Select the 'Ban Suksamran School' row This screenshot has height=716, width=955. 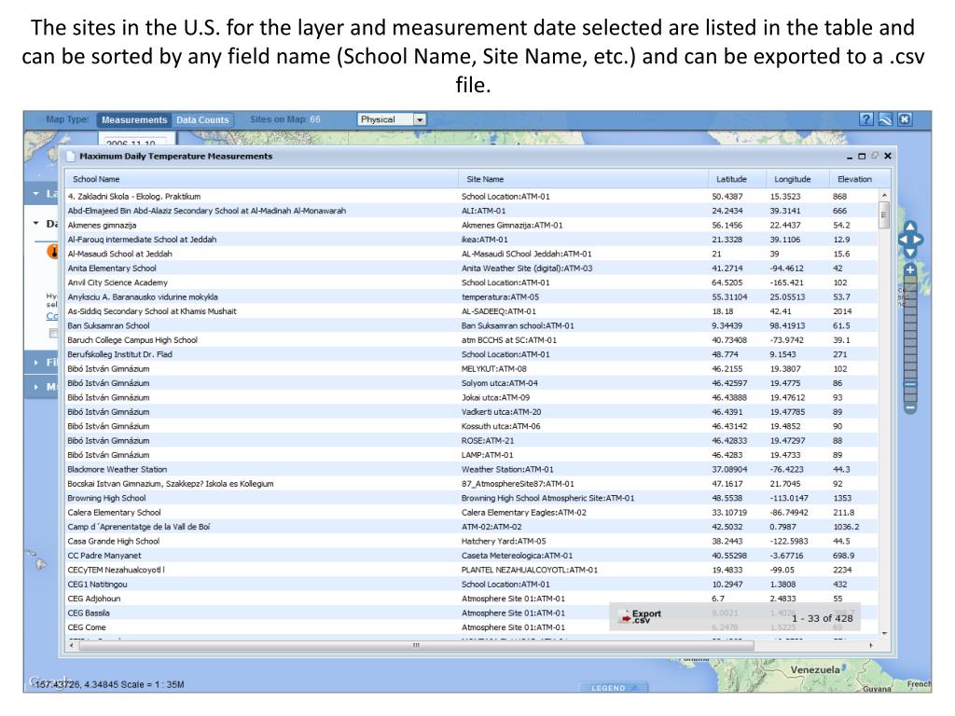471,325
